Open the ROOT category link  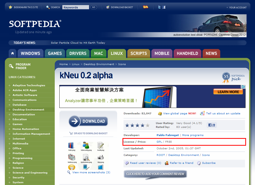pyautogui.click(x=161, y=155)
